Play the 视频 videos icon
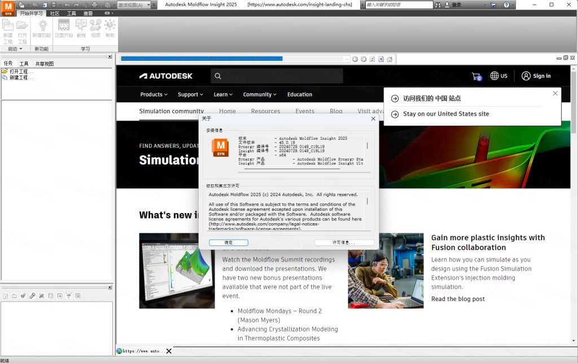578x363 pixels. [95, 27]
